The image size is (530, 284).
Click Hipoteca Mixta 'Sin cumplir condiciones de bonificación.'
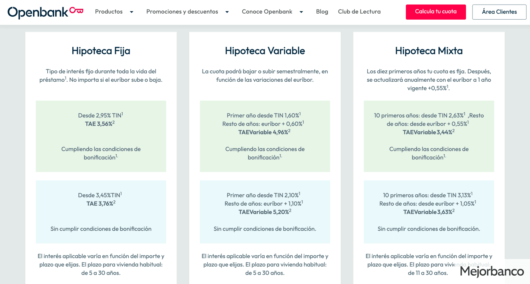(x=429, y=229)
